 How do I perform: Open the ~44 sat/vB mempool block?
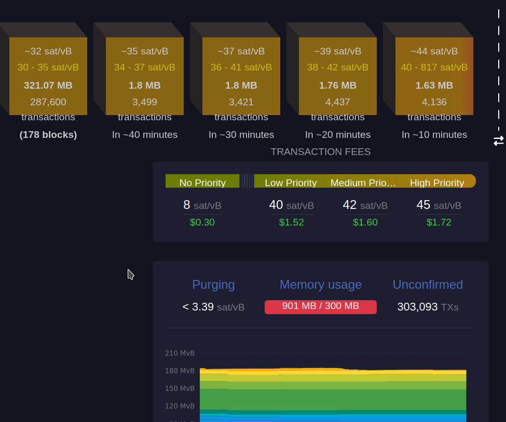coord(434,76)
